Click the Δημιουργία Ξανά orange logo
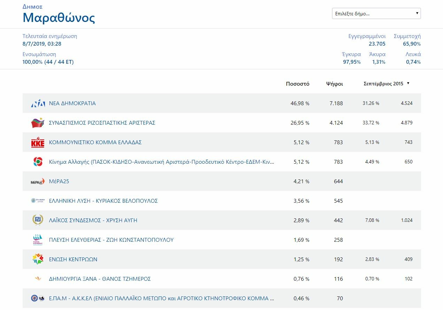This screenshot has height=310, width=443. [x=38, y=279]
